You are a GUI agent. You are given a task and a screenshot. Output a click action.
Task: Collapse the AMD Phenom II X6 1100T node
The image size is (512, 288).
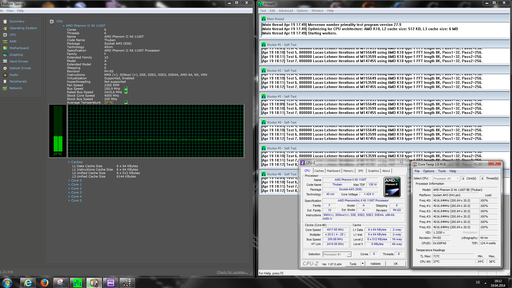point(64,26)
